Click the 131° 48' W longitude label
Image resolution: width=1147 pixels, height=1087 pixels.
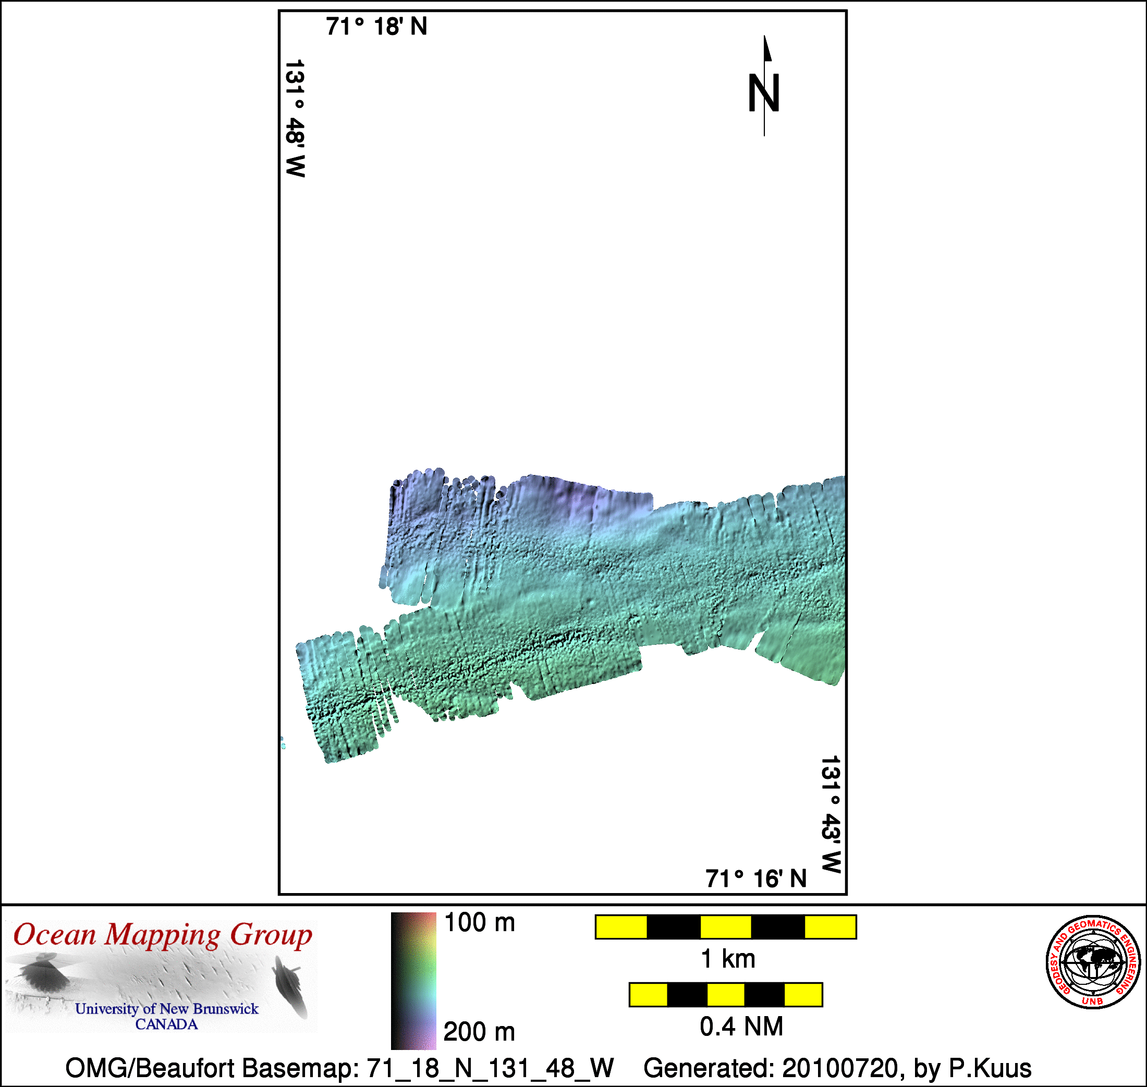tap(295, 118)
